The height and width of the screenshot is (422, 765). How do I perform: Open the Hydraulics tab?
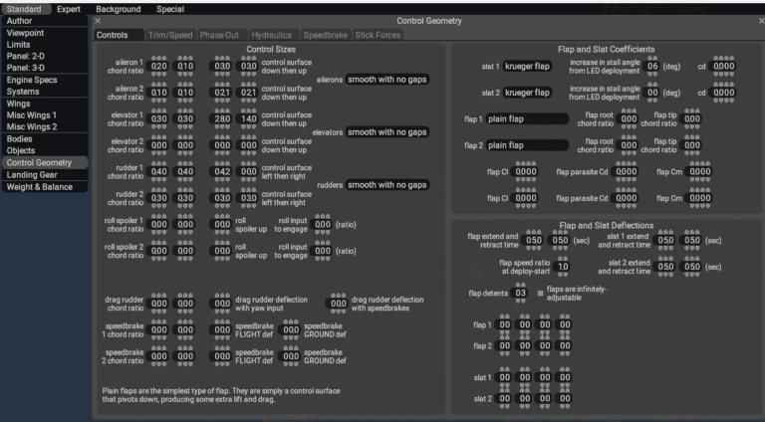coord(272,35)
